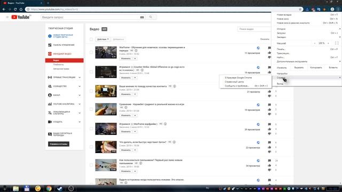Screen dimensions: 342x192
Task: Open OBS Studio from the taskbar
Action: 71,188
